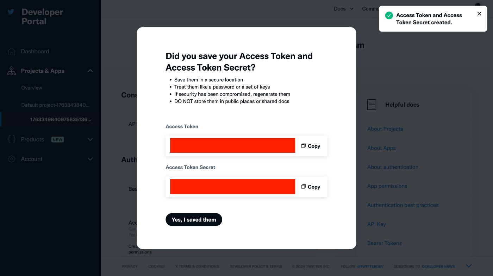Open the Docs dropdown in header

[344, 9]
